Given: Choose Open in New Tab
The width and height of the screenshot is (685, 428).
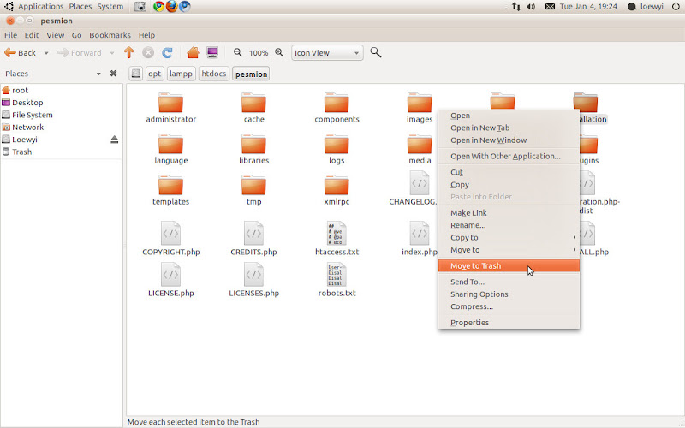Looking at the screenshot, I should point(509,128).
